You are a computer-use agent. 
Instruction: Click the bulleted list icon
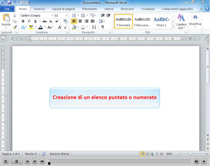[74, 15]
